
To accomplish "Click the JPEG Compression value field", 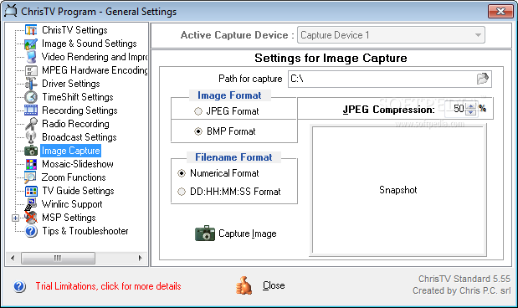I will [455, 109].
